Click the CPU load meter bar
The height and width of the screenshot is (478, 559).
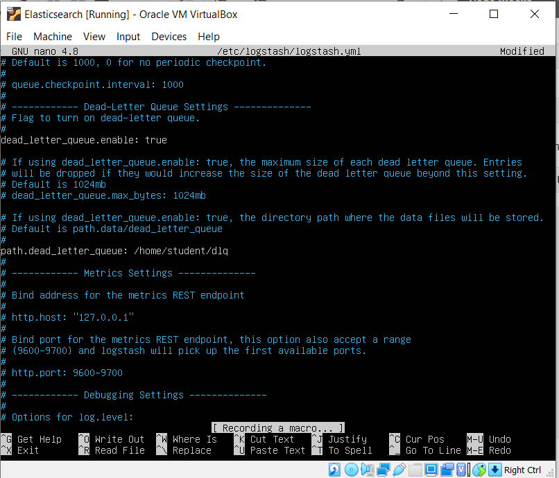click(469, 470)
